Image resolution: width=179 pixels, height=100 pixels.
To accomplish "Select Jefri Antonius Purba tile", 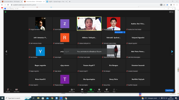I will (x=40, y=38).
